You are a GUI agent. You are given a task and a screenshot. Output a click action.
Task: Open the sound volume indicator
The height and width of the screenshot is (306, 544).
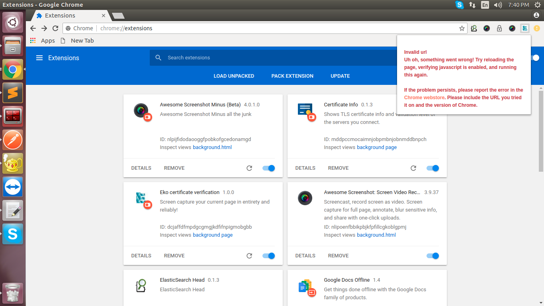(x=498, y=5)
